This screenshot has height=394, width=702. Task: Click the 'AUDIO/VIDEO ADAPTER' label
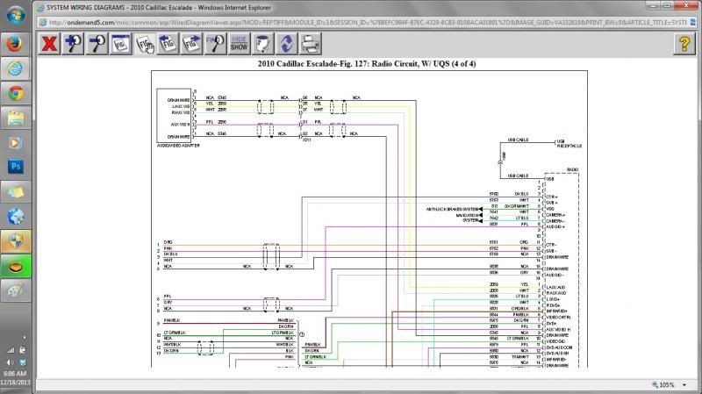(x=178, y=146)
